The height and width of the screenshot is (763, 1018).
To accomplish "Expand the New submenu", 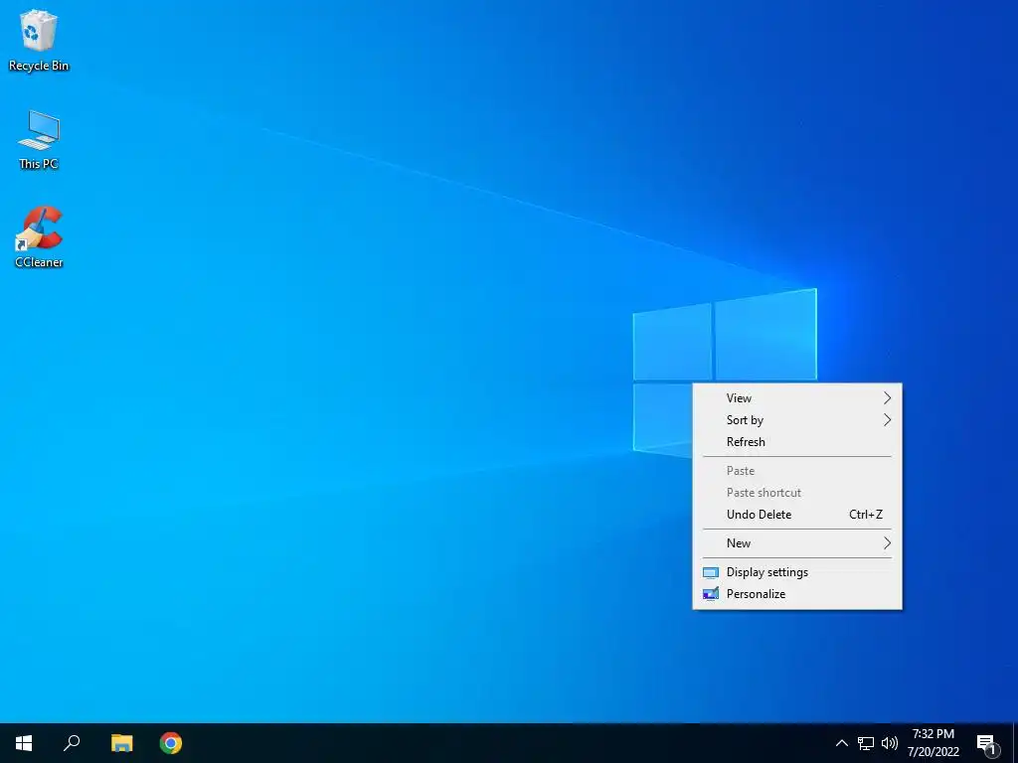I will tap(797, 543).
